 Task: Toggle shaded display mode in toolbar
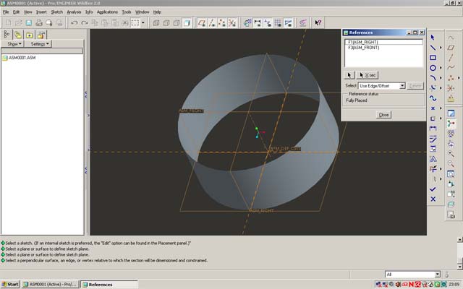187,23
